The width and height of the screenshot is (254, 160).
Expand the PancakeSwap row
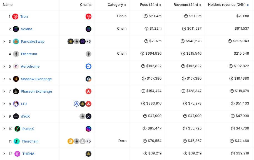4,42
